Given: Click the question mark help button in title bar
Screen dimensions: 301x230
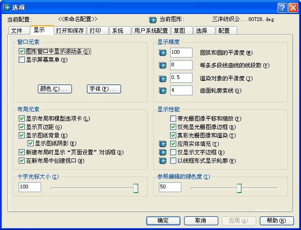Looking at the screenshot, I should (282, 7).
